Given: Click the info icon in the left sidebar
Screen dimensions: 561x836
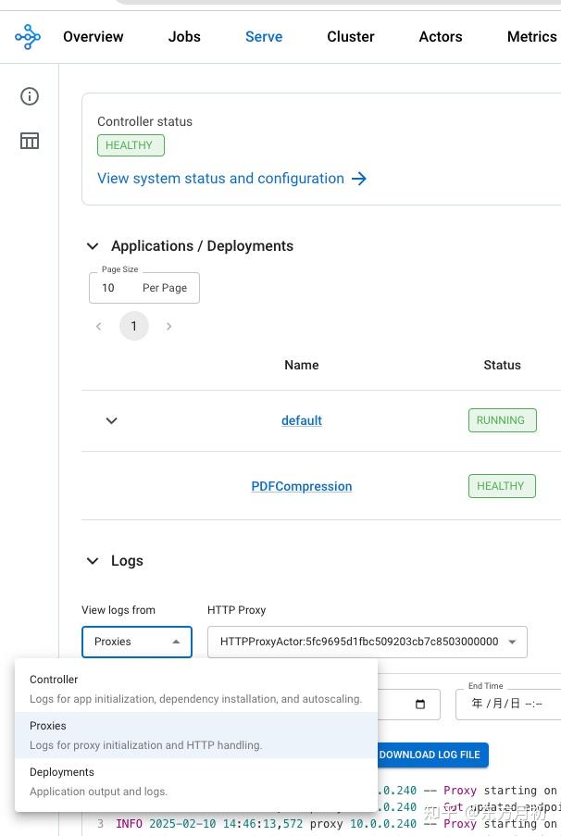Looking at the screenshot, I should (x=29, y=96).
